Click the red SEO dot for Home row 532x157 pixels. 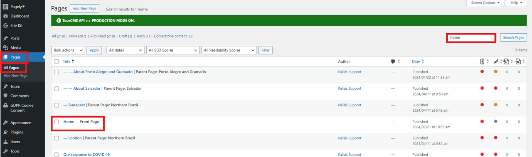tap(482, 121)
